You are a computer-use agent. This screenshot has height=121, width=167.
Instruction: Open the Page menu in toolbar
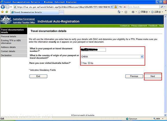[144, 12]
